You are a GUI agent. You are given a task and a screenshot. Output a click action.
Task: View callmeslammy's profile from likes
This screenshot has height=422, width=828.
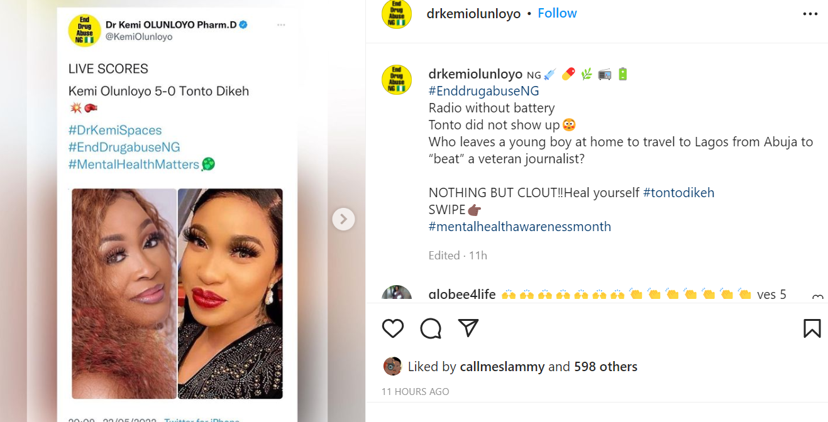tap(502, 367)
